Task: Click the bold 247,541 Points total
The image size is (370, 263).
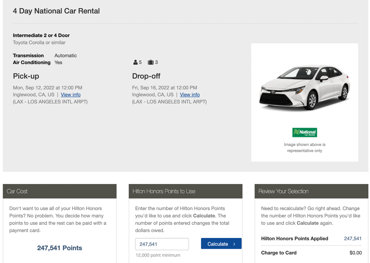Action: 60,248
